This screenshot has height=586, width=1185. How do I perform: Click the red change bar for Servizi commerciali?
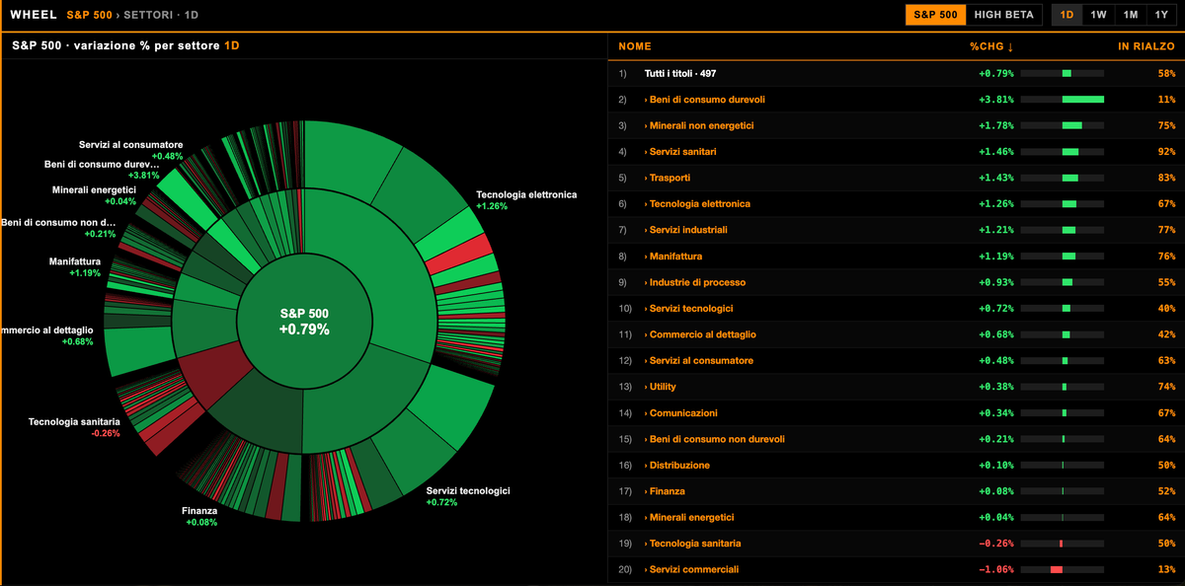click(1056, 569)
